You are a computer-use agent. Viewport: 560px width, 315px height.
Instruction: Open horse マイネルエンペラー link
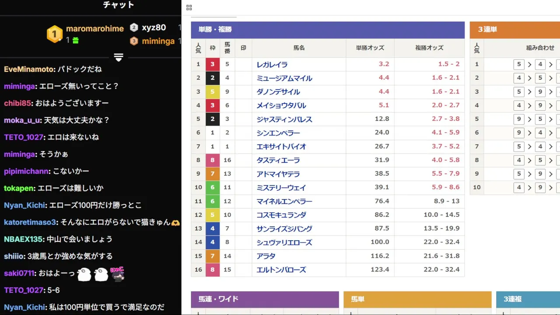tap(284, 202)
